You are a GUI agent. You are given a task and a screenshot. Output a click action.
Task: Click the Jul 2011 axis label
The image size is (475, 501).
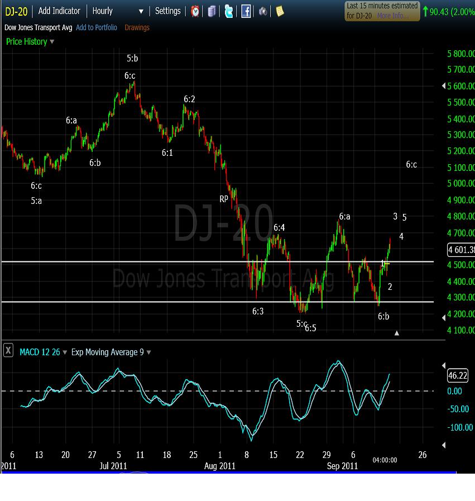point(113,466)
